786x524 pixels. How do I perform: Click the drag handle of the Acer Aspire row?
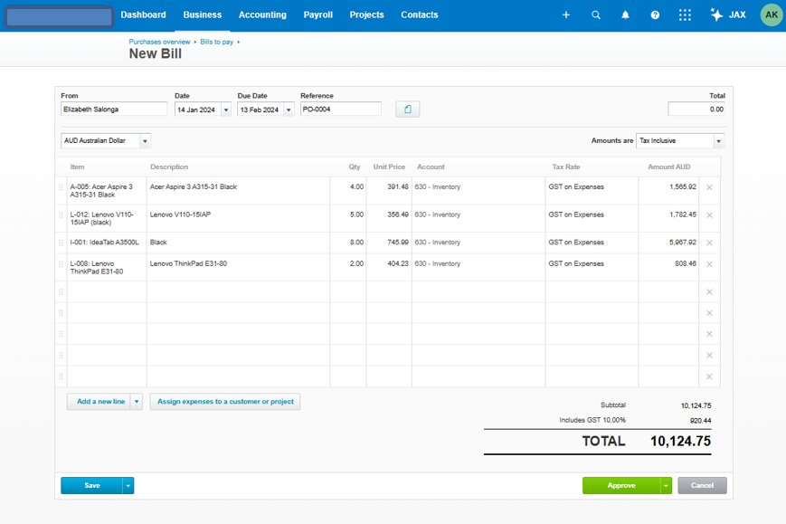coord(62,187)
